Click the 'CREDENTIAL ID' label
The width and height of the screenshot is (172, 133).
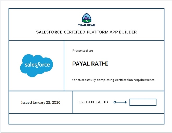point(93,102)
